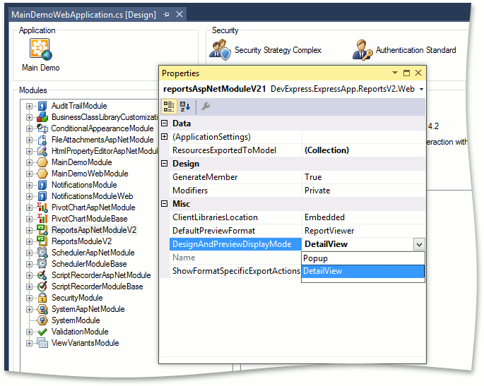Open the Properties window position menu
The width and height of the screenshot is (484, 386).
pyautogui.click(x=395, y=73)
